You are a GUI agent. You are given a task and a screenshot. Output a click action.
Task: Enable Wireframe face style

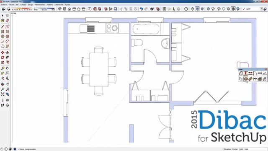click(219, 9)
